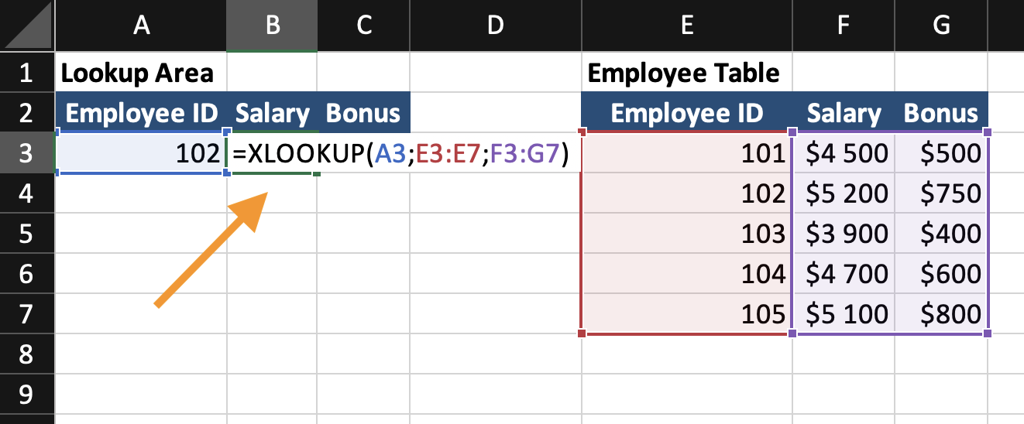The image size is (1024, 424).
Task: Select column A header
Action: [141, 26]
